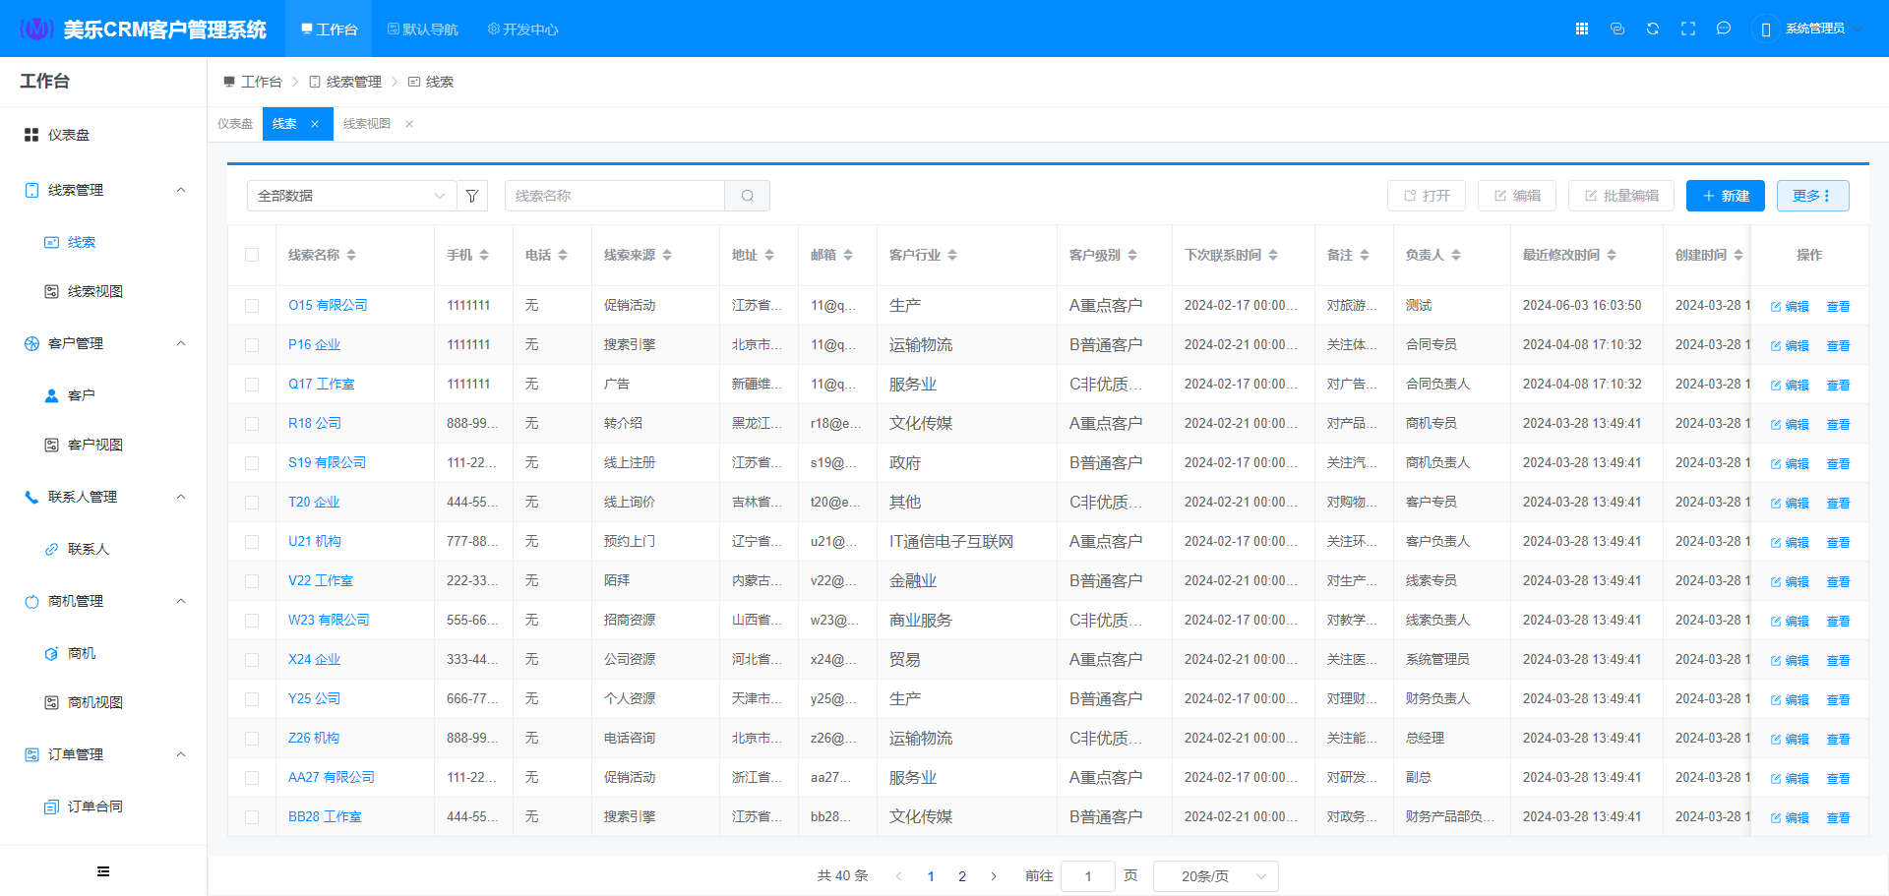Open the 20条/页 page size dropdown
The image size is (1889, 896).
pos(1215,876)
